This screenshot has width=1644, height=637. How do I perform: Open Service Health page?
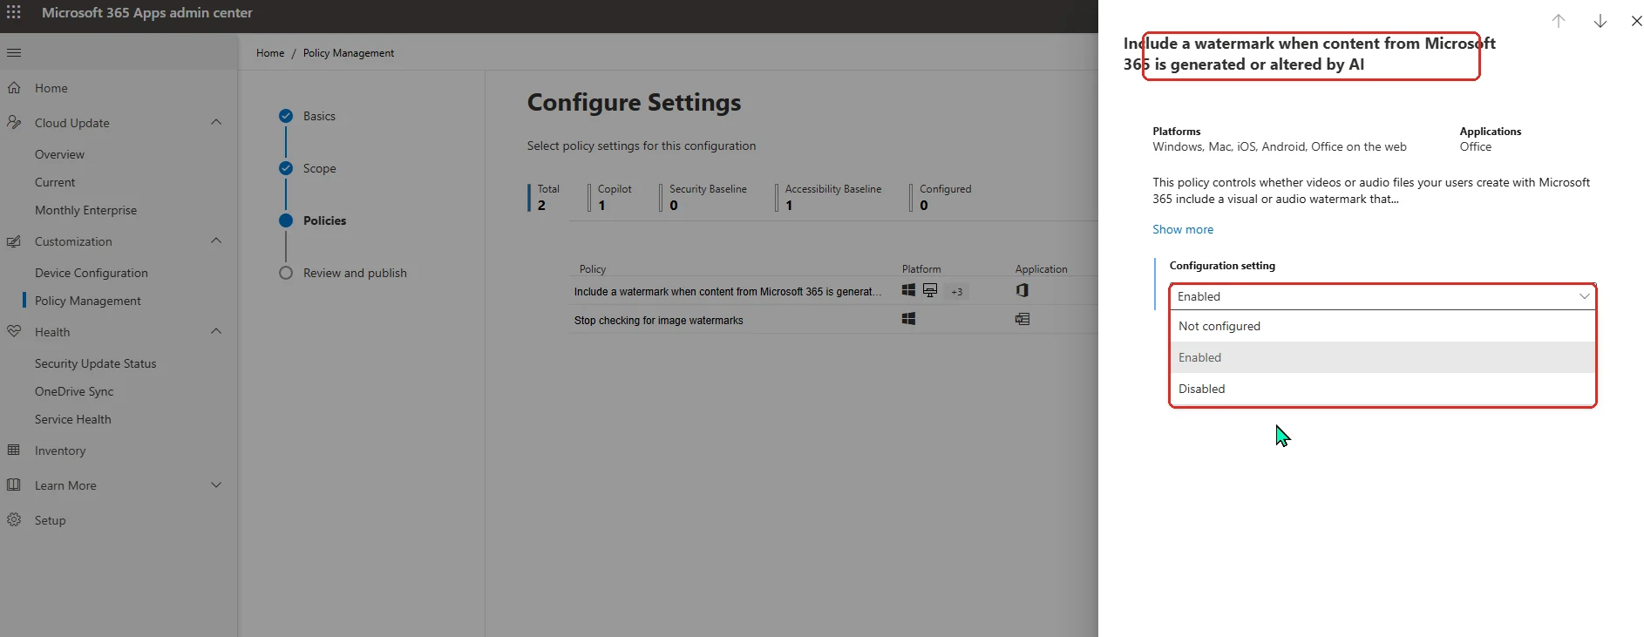(x=72, y=419)
